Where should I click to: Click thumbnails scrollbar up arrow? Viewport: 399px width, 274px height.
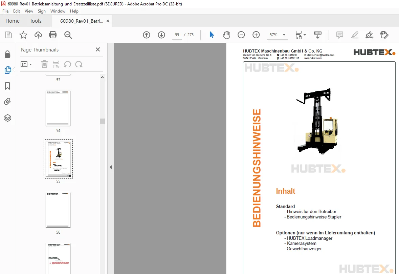click(x=102, y=77)
